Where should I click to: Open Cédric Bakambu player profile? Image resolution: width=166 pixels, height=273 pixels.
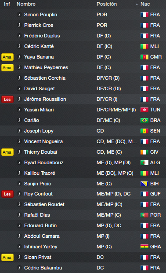coord(43,268)
